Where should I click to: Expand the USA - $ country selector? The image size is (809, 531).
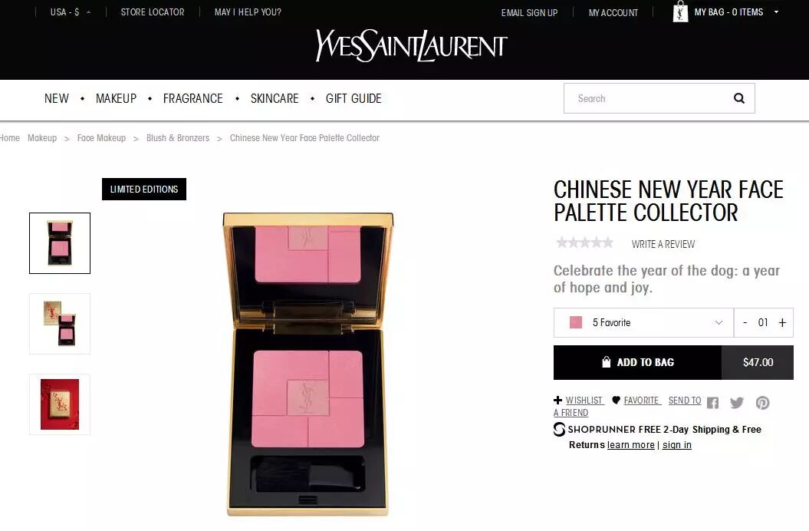pos(71,12)
